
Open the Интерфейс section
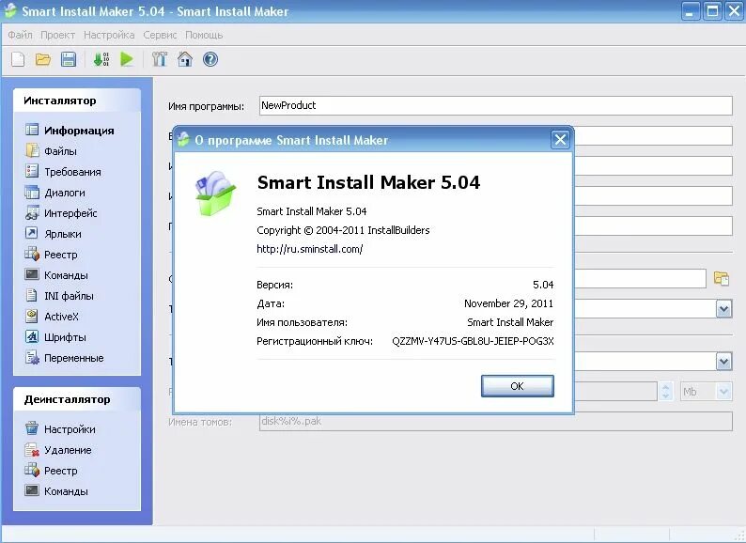click(x=61, y=213)
